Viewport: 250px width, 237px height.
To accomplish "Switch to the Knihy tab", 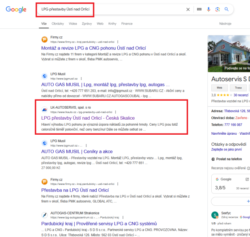I will (112, 24).
